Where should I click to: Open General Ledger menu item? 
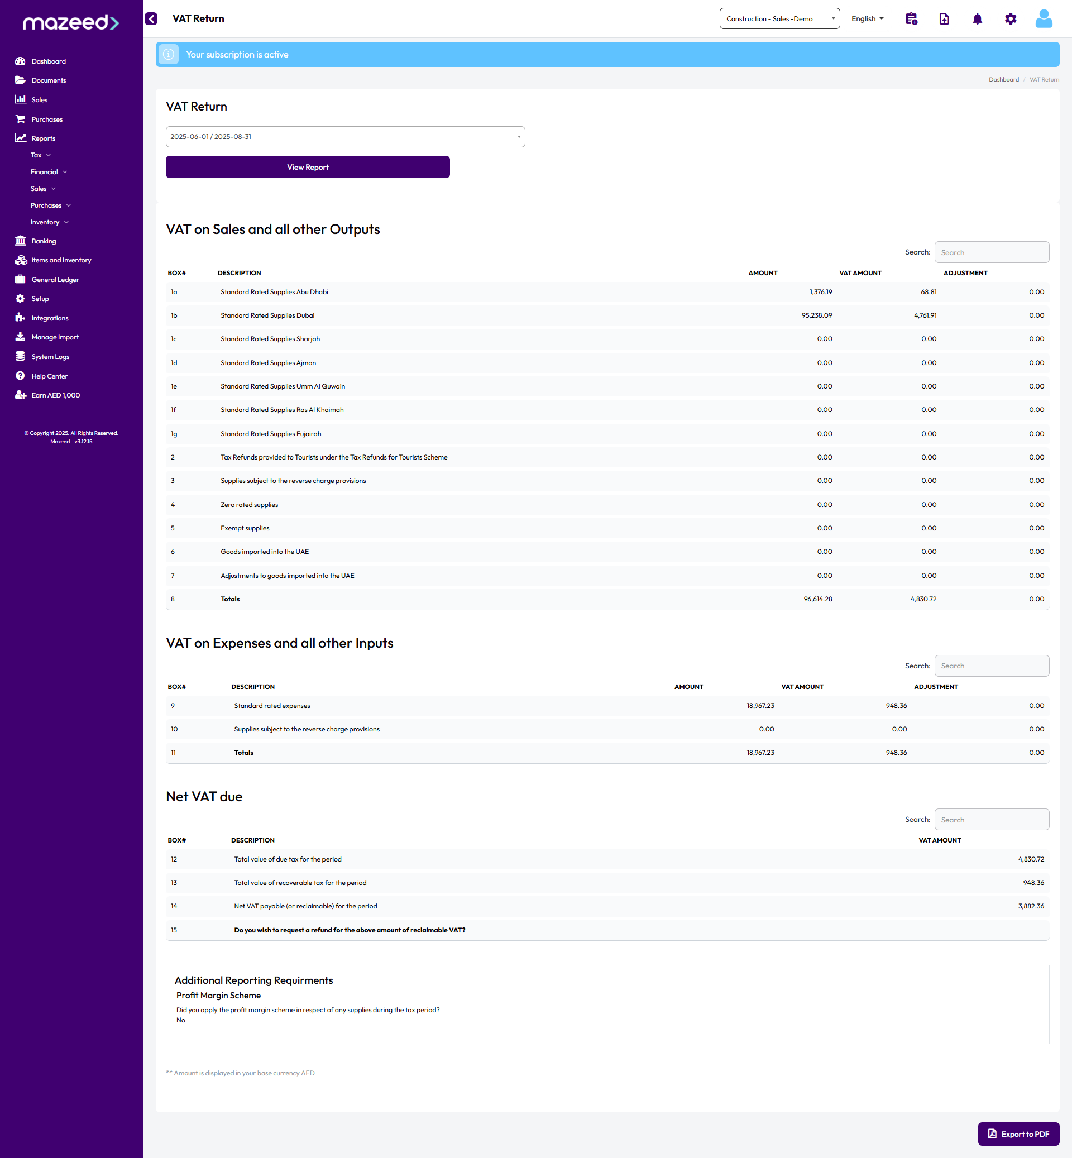click(x=55, y=280)
